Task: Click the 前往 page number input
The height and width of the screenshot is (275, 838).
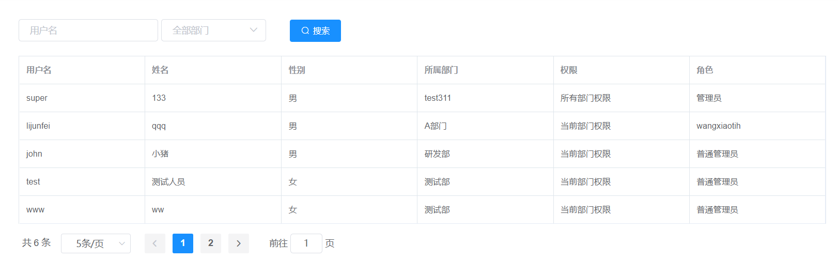Action: point(306,243)
